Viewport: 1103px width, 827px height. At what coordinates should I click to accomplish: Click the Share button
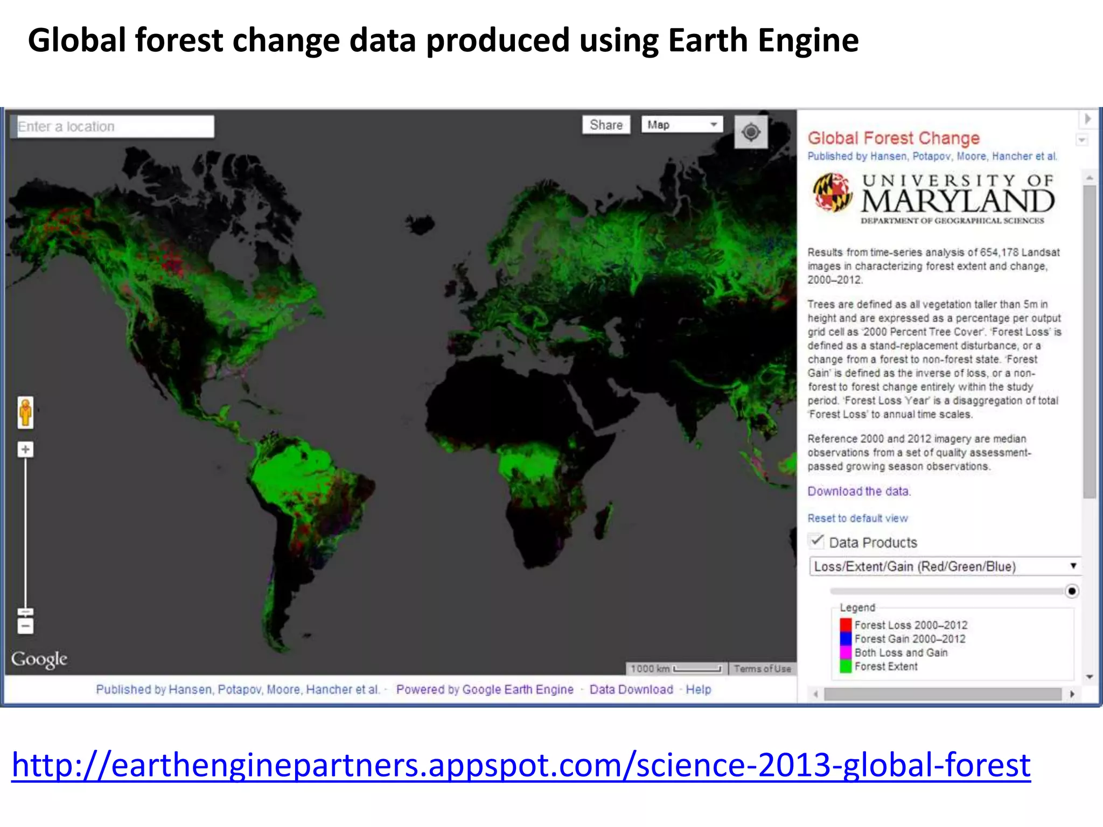[606, 125]
